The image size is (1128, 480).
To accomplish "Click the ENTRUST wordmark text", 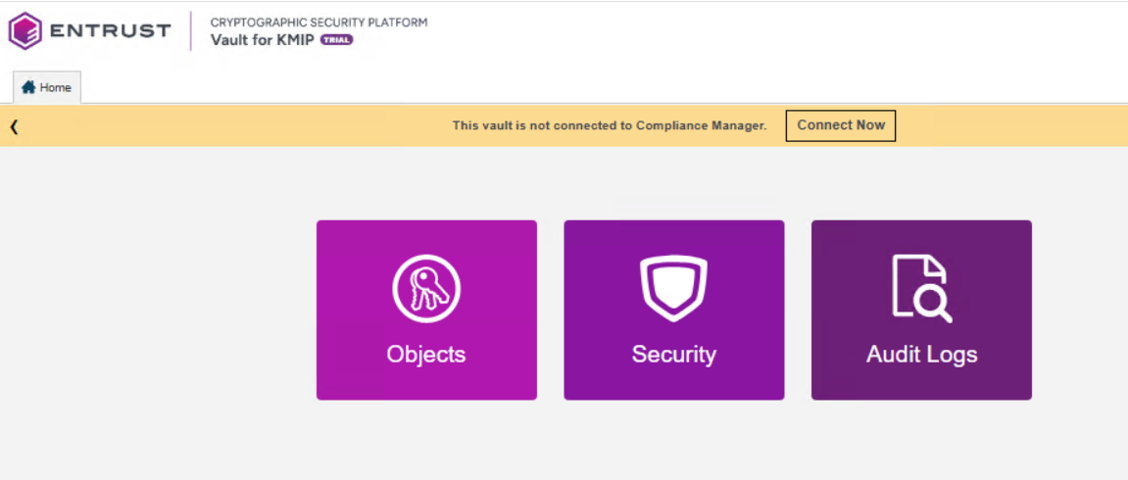I will (x=111, y=30).
